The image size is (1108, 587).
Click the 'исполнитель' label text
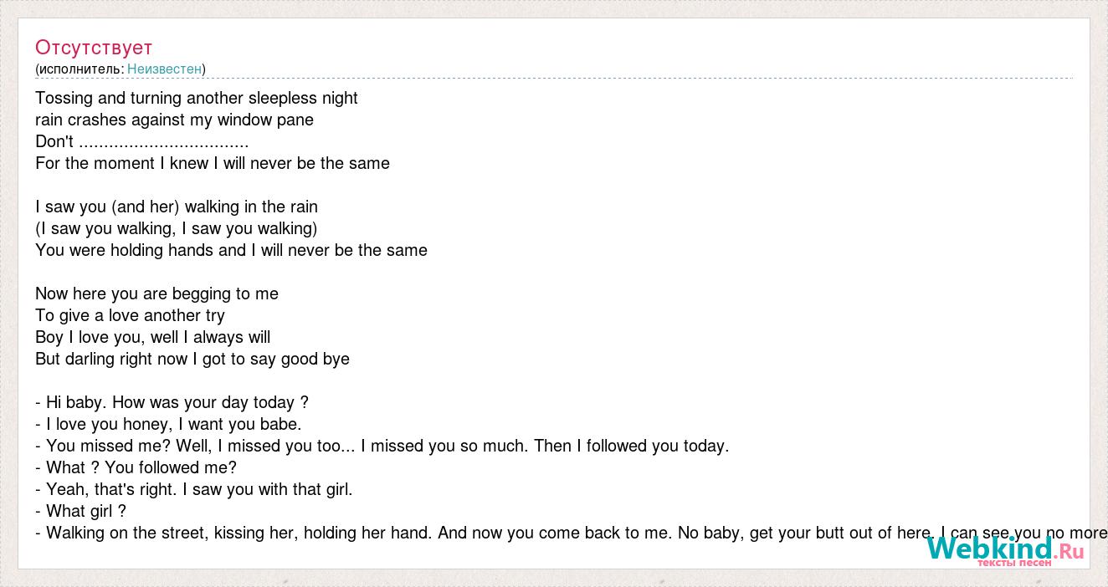coord(80,69)
